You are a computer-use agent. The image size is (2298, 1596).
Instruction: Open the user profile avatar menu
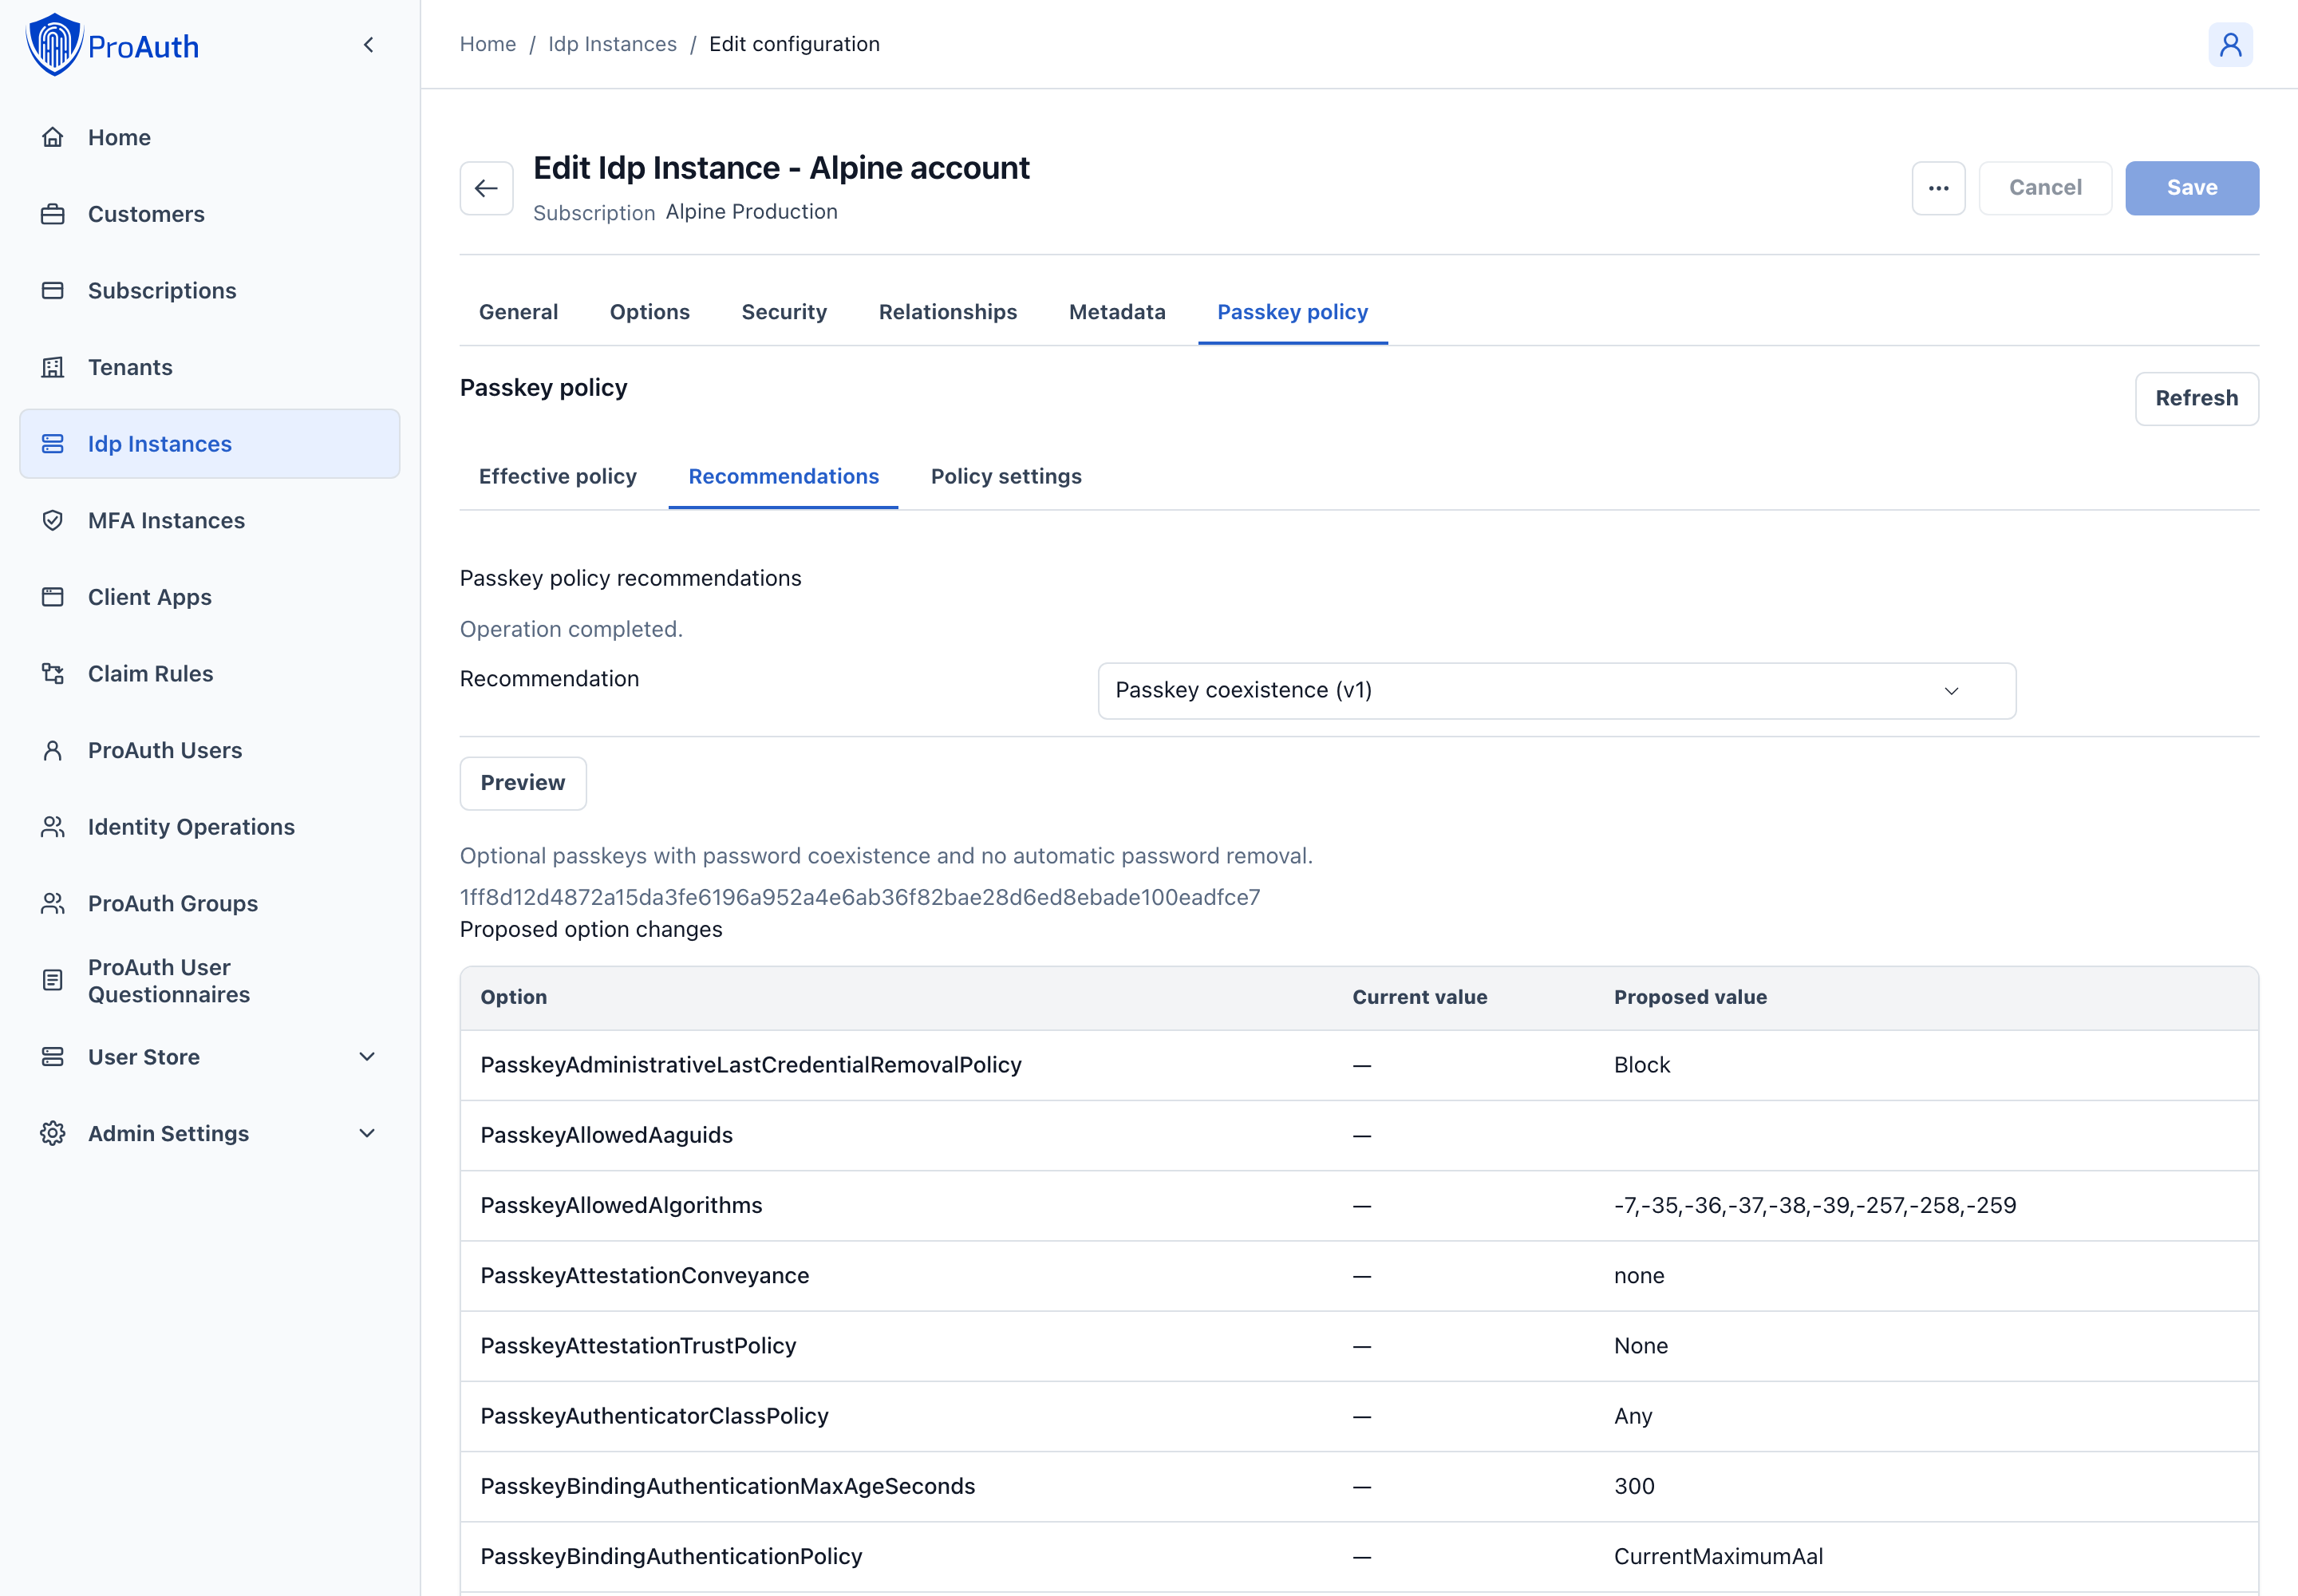click(2230, 45)
